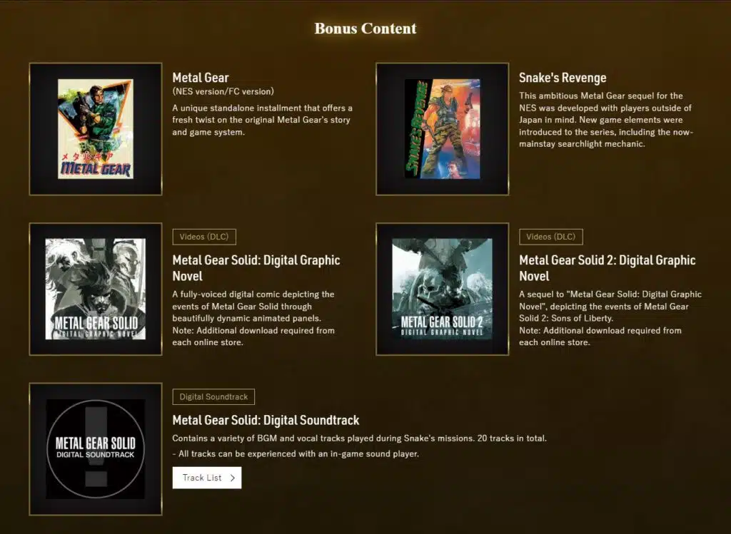Click the 'Snake's Revenge' title
The image size is (731, 534).
[563, 78]
